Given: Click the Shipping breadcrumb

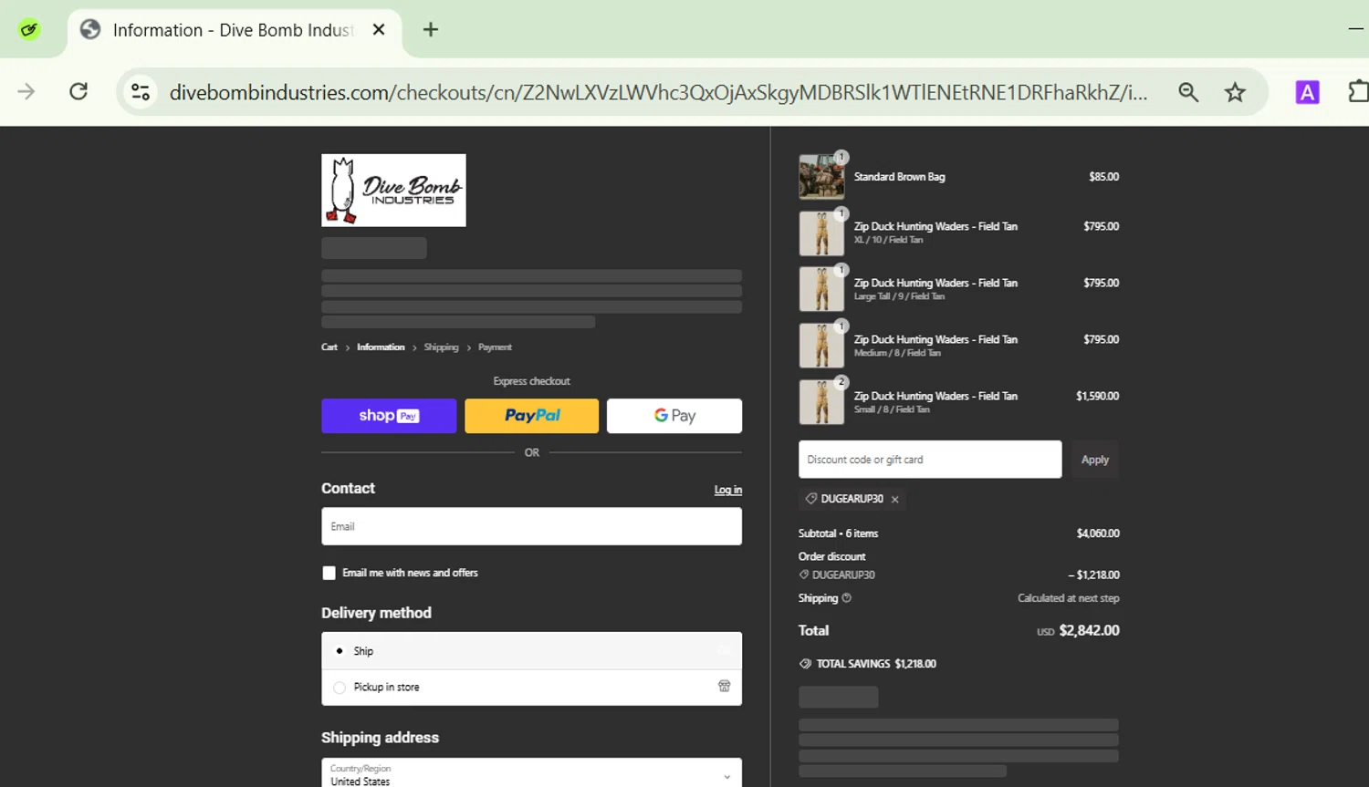Looking at the screenshot, I should tap(441, 347).
